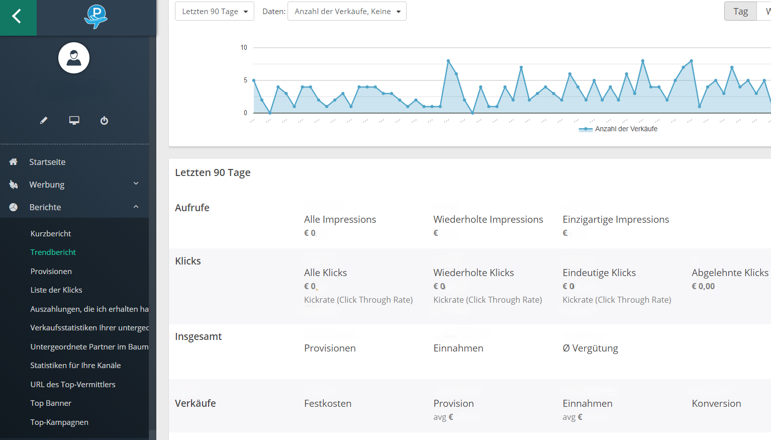
Task: Open the Anzahl der Verkäufe data dropdown
Action: pyautogui.click(x=347, y=11)
